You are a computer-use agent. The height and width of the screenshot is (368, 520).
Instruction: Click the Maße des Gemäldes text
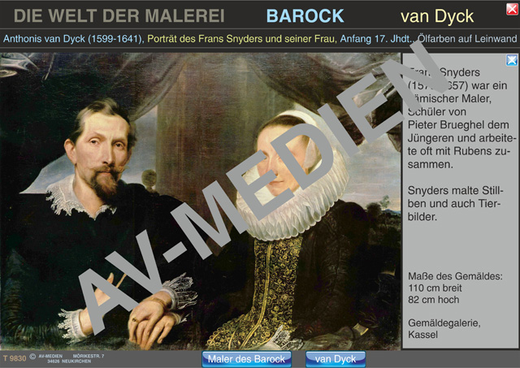455,276
